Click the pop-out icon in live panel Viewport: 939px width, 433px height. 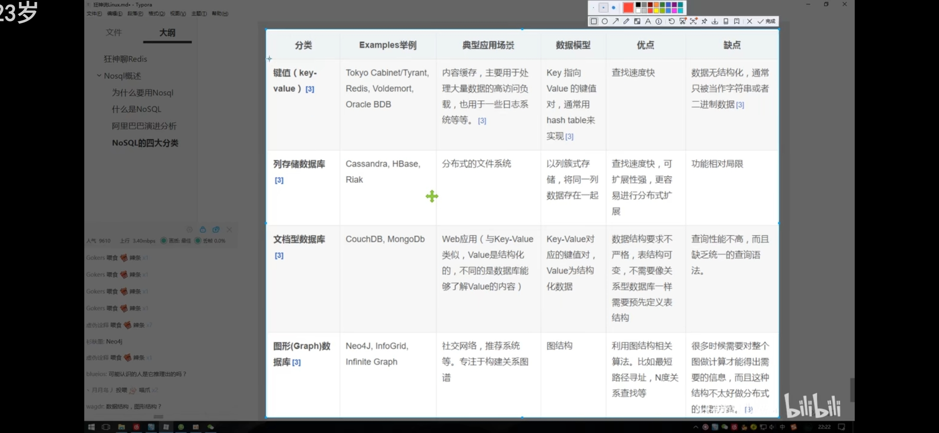[x=216, y=230]
